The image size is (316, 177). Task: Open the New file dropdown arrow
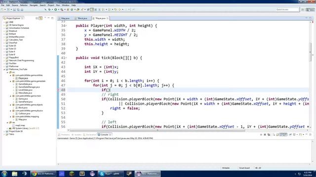(x=5, y=9)
